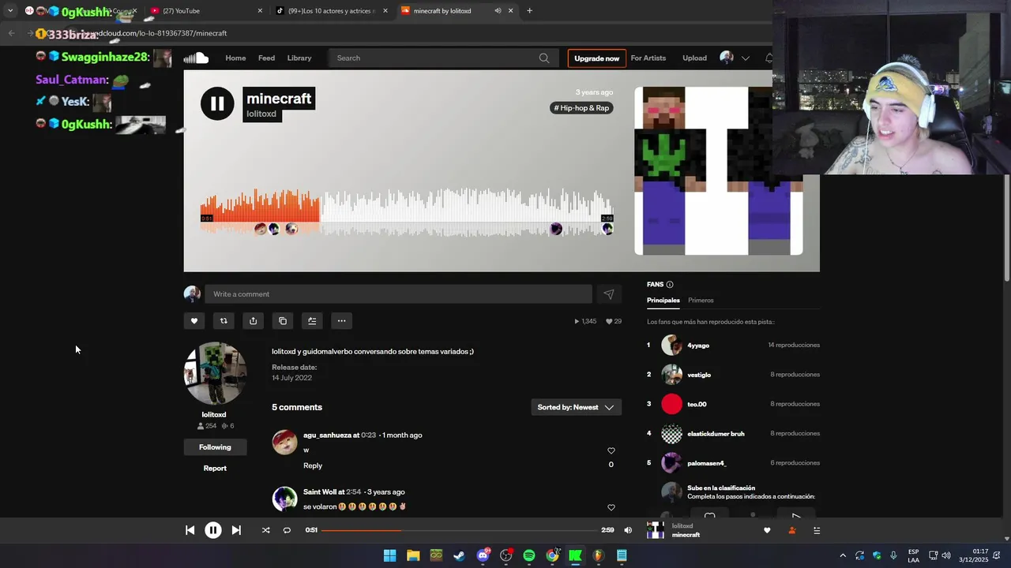Send the comment with the paper plane icon
The height and width of the screenshot is (568, 1011).
[609, 294]
